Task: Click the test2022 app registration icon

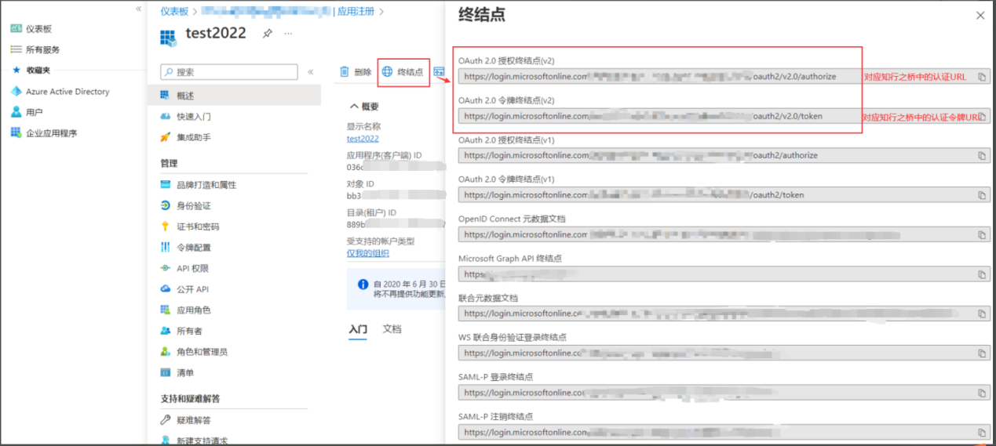Action: pos(168,37)
